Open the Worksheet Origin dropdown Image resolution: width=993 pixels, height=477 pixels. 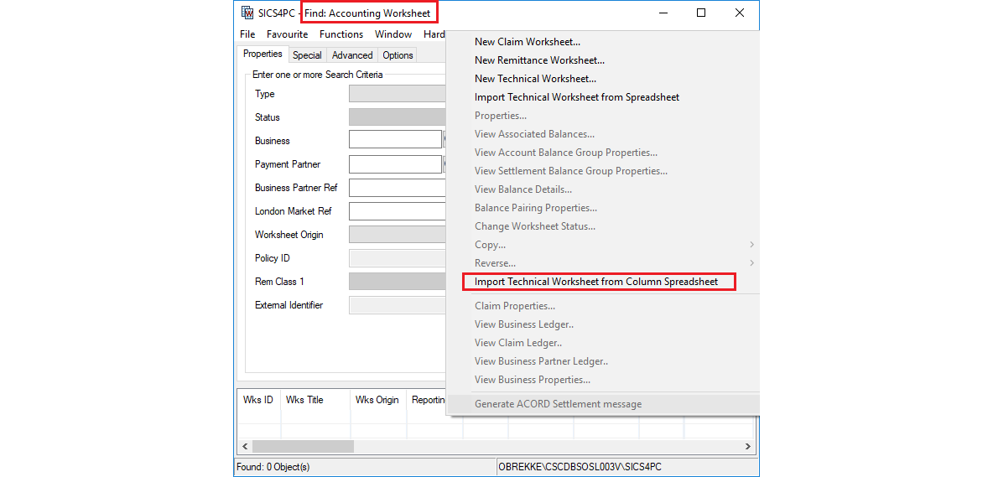pos(397,235)
